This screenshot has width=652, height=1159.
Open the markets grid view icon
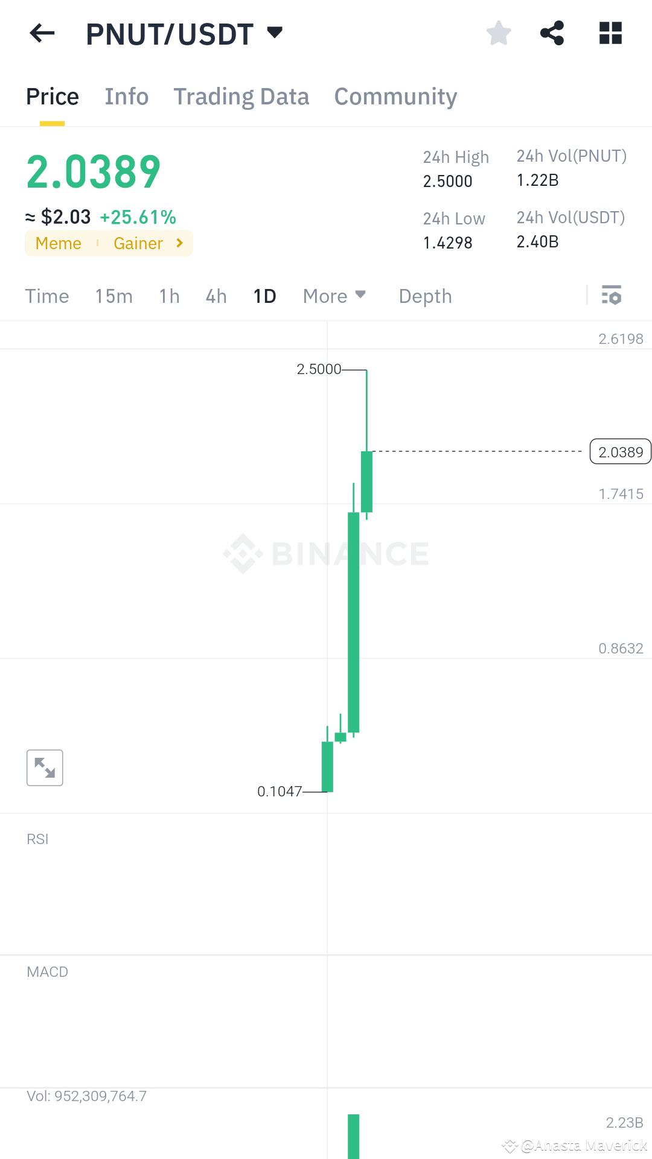pos(610,33)
